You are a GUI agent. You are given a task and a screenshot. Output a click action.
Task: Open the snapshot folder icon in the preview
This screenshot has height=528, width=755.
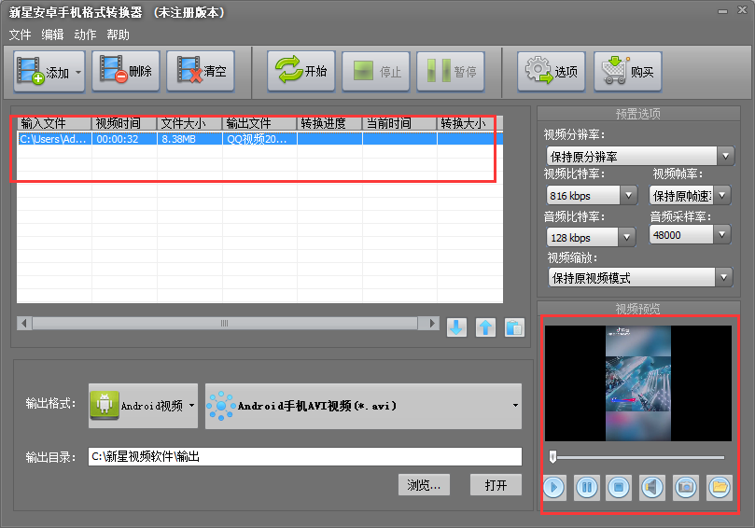pyautogui.click(x=719, y=487)
